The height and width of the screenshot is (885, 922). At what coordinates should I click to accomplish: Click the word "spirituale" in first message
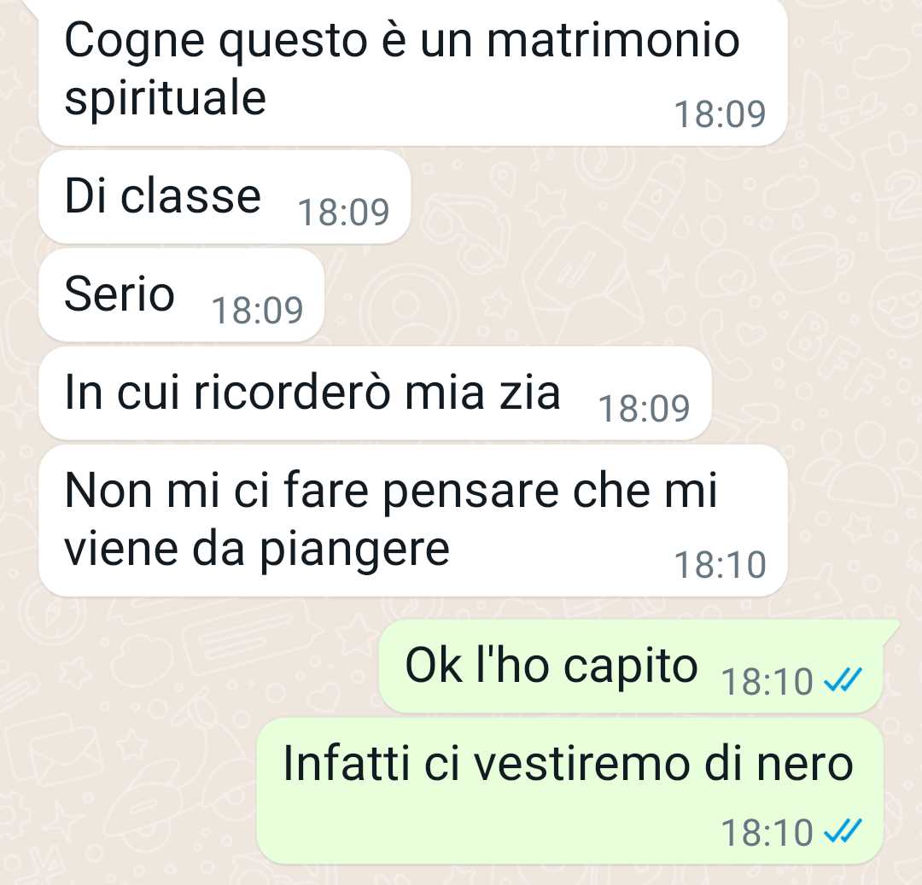point(166,101)
